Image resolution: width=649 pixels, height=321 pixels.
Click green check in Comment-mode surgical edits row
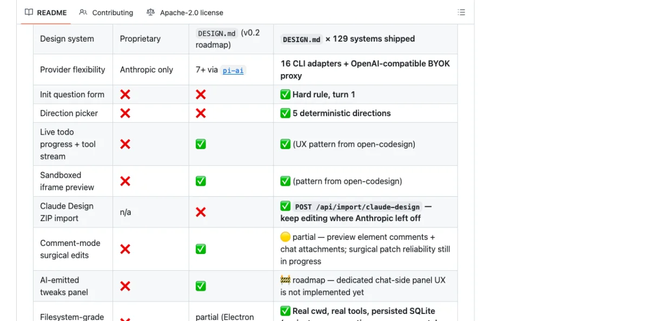pos(201,249)
